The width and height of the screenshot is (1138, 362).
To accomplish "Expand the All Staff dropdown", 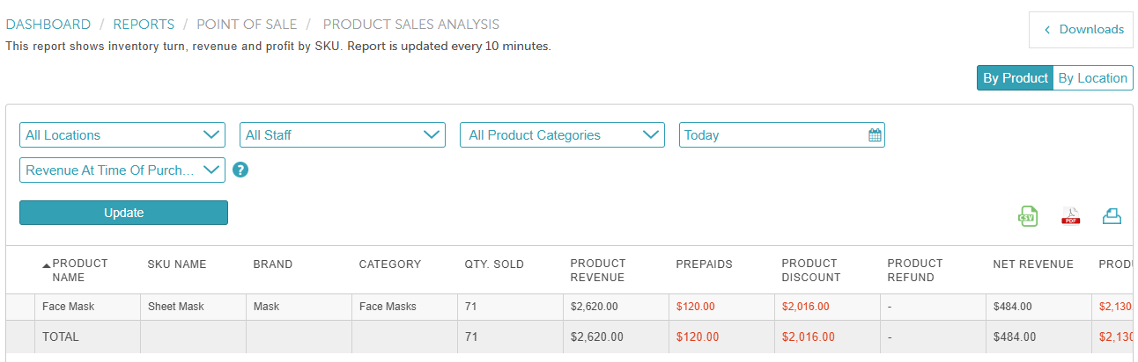I will tap(342, 135).
